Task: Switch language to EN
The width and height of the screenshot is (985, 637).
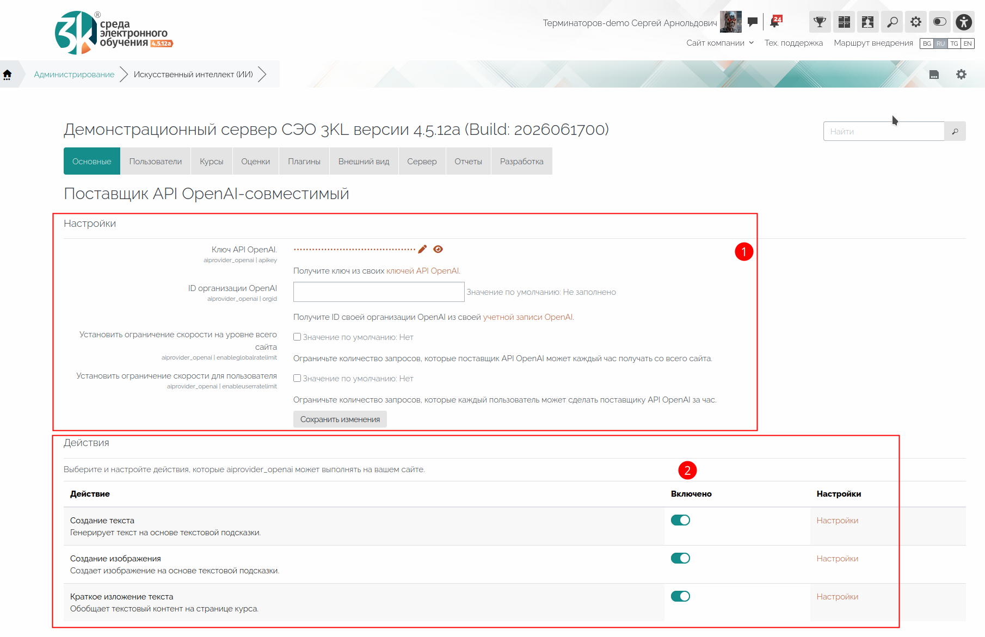Action: click(x=968, y=44)
